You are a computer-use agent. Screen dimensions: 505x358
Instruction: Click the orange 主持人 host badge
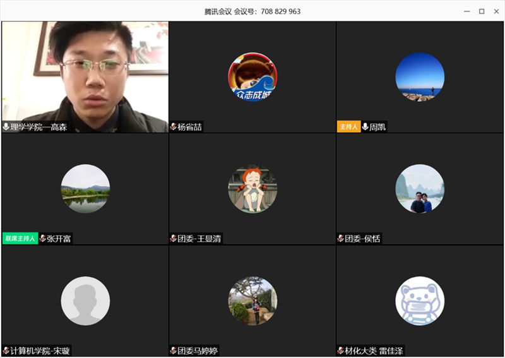348,127
